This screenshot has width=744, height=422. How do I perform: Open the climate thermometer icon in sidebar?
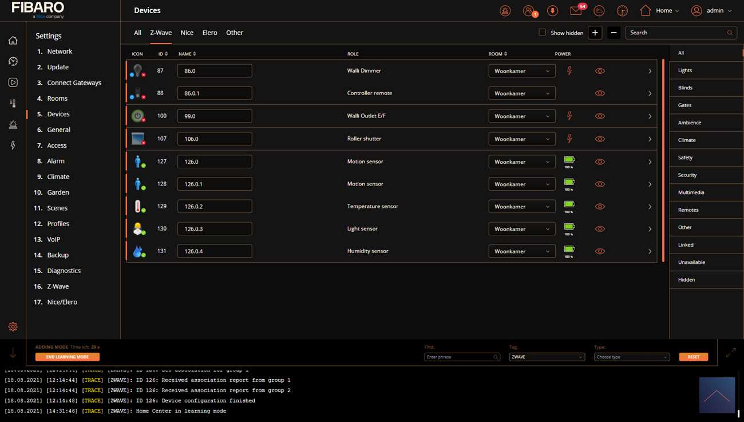[13, 104]
